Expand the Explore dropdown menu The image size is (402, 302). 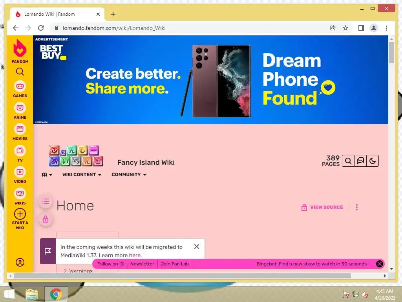tap(47, 175)
